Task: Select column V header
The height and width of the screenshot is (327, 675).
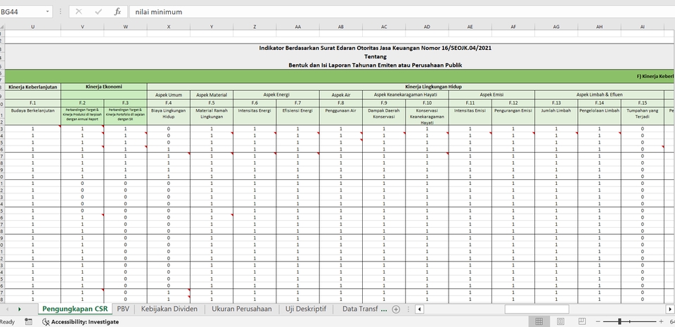Action: click(82, 27)
